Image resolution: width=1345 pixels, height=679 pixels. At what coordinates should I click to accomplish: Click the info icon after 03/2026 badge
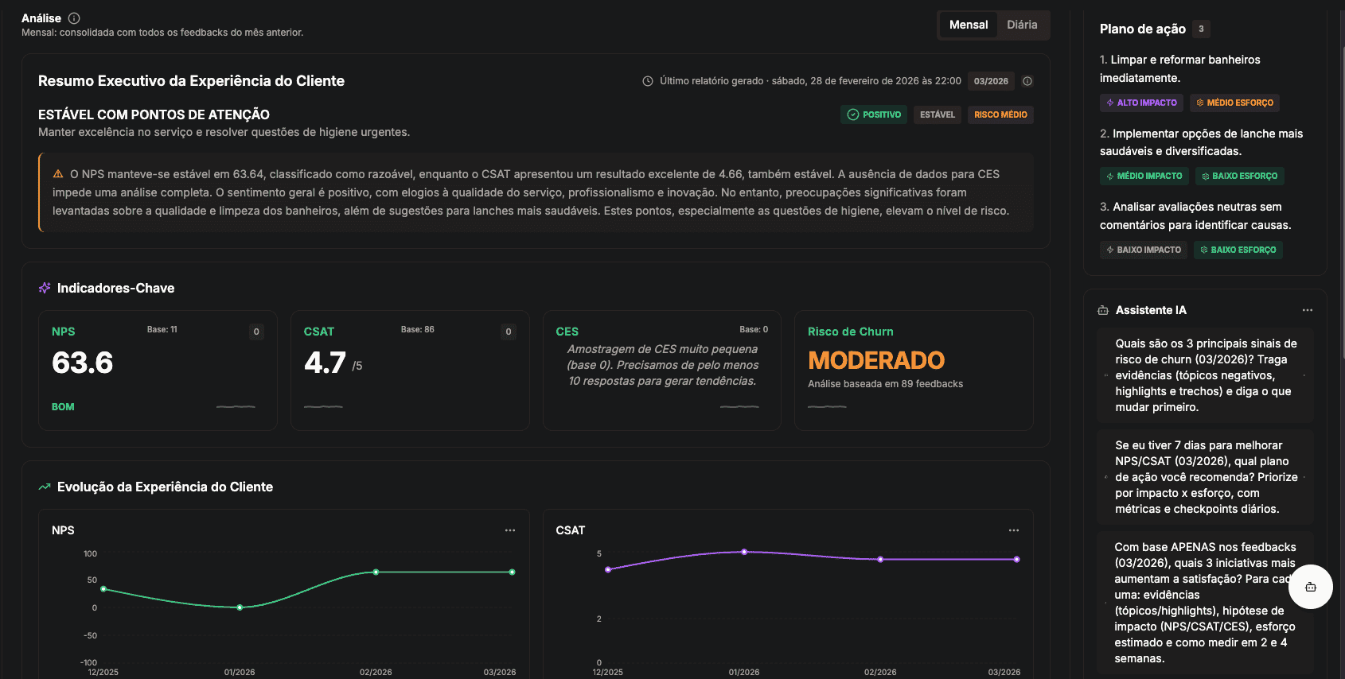[1027, 81]
